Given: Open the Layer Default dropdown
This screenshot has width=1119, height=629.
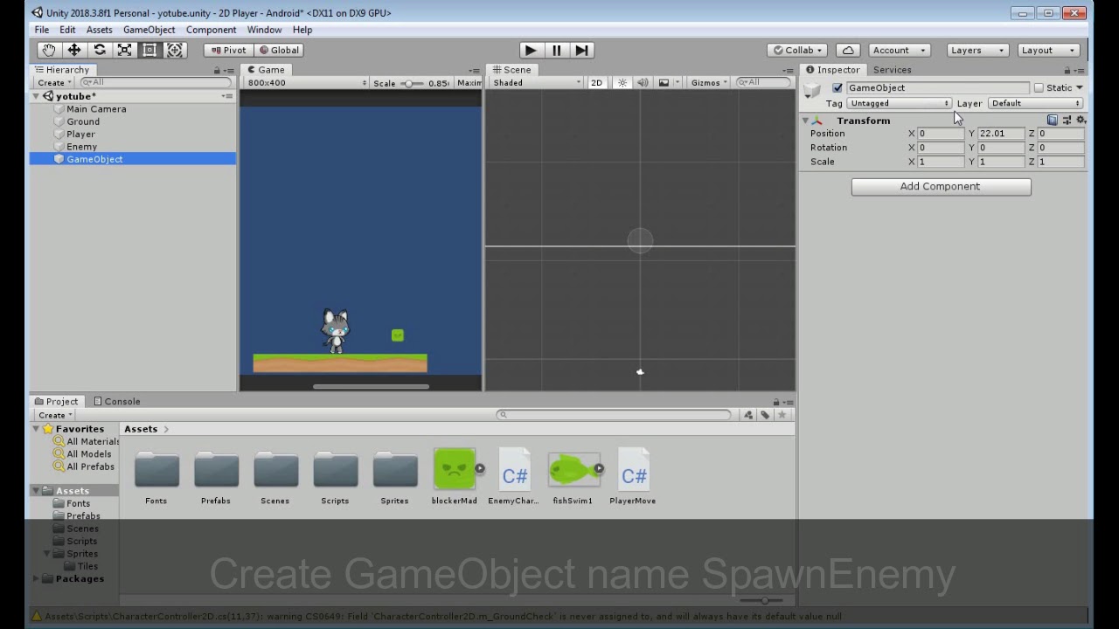Looking at the screenshot, I should click(1036, 103).
